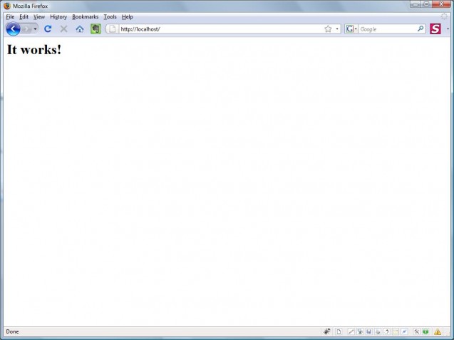This screenshot has width=454, height=340.
Task: Click the page identity icon beside the URL
Action: tap(112, 29)
